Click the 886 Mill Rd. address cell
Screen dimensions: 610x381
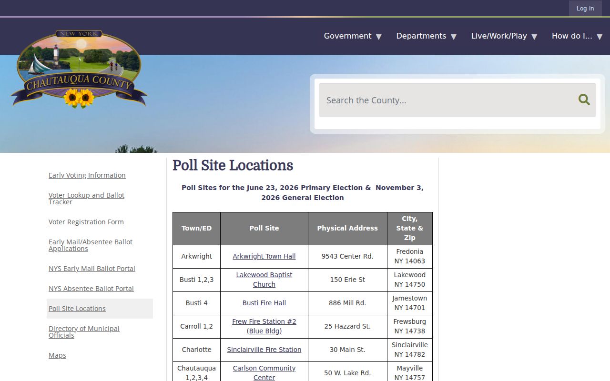click(347, 303)
